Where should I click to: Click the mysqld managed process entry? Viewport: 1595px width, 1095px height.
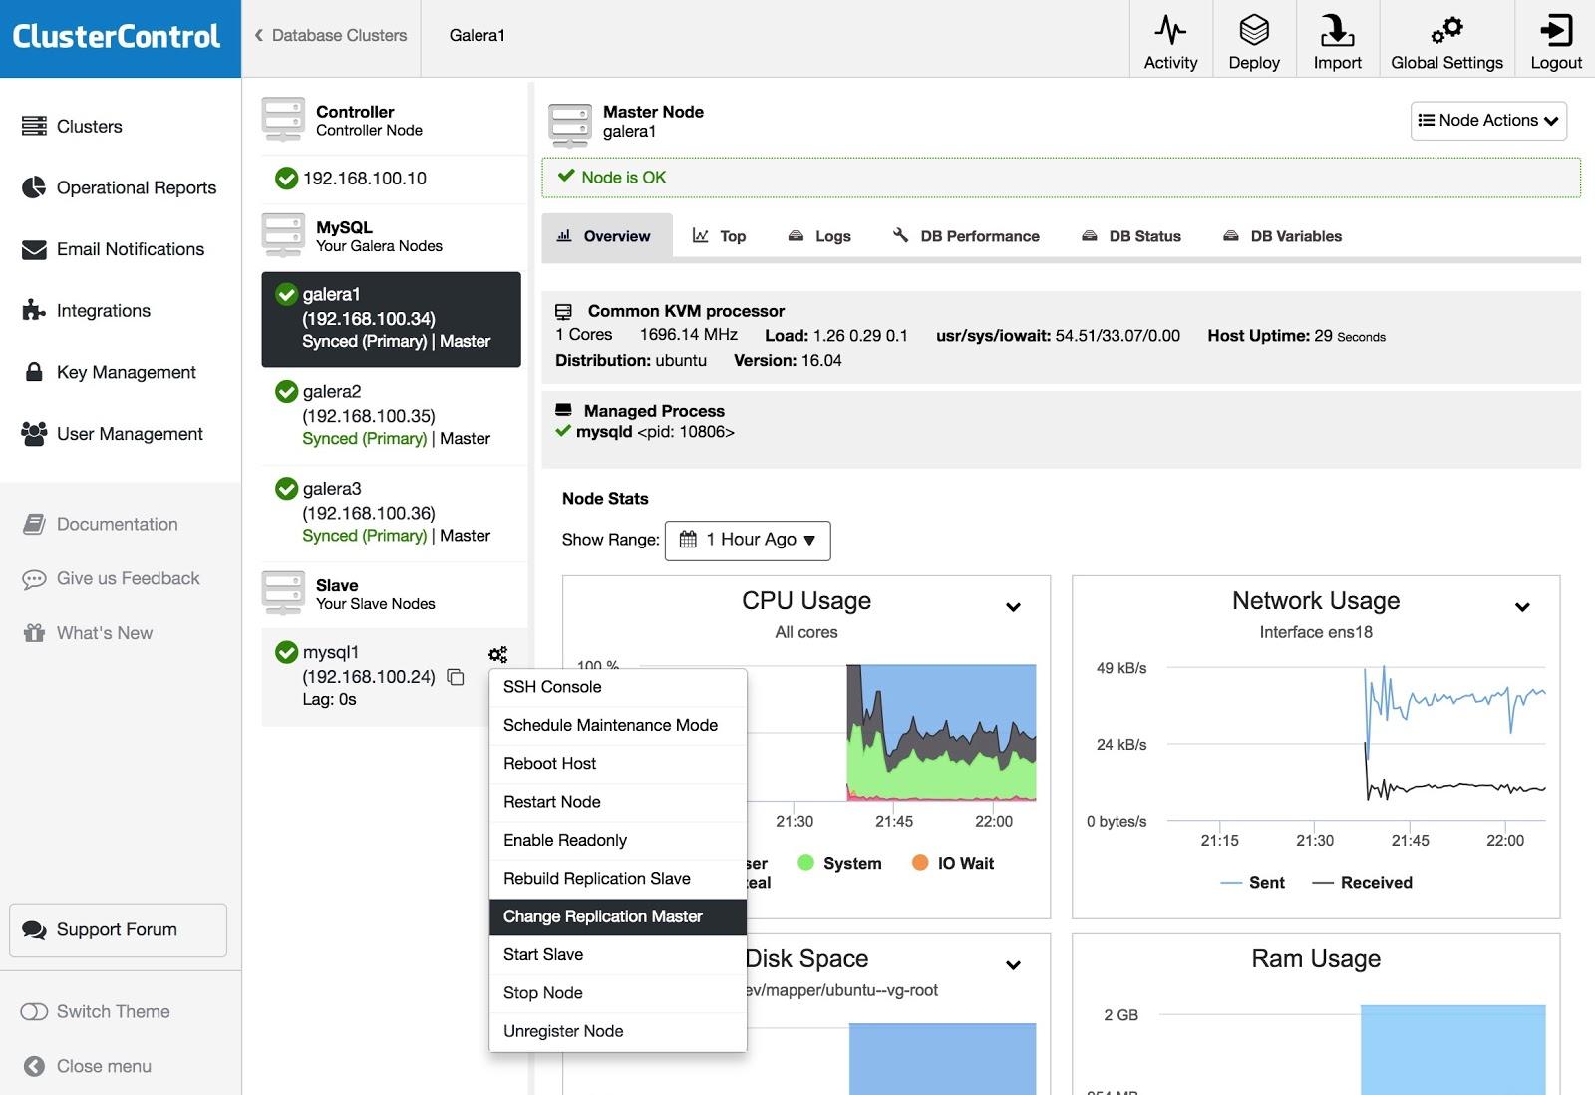pyautogui.click(x=645, y=432)
